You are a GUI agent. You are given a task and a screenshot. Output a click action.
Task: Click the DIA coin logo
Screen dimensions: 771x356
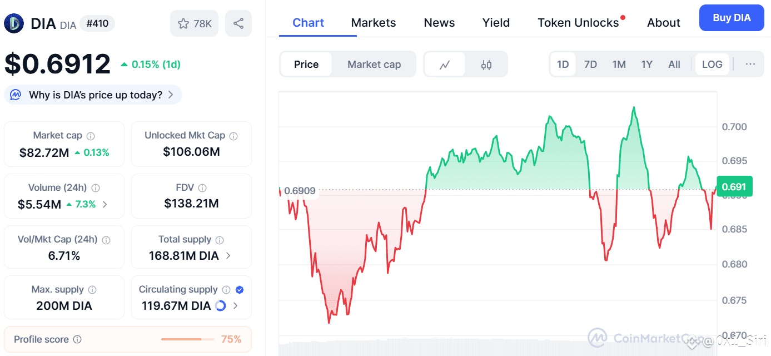(x=14, y=23)
